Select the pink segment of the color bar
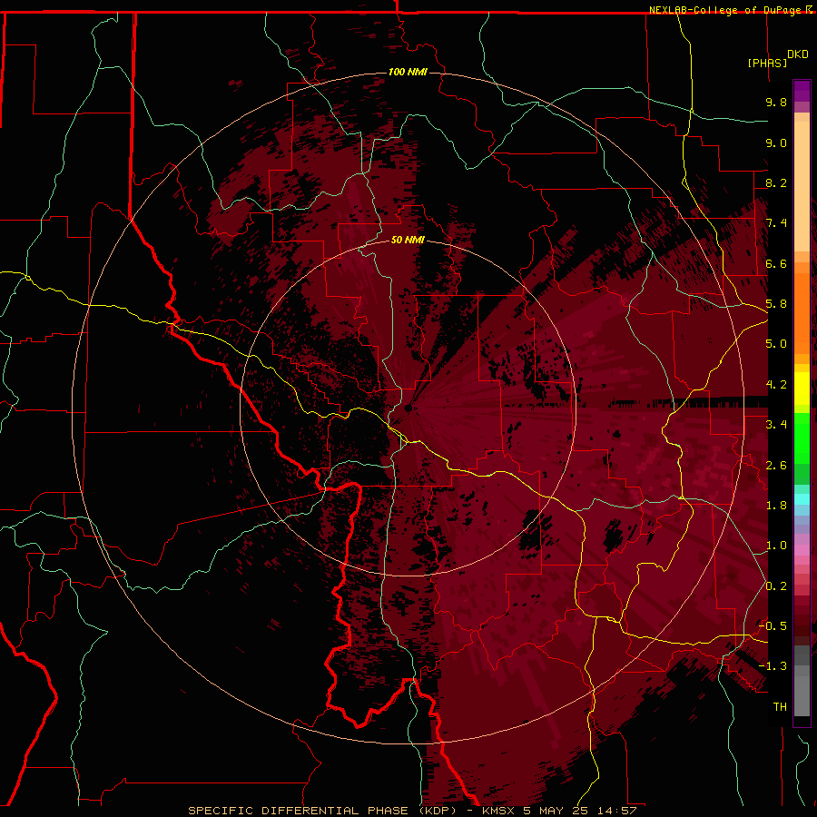This screenshot has width=817, height=817. [x=802, y=550]
